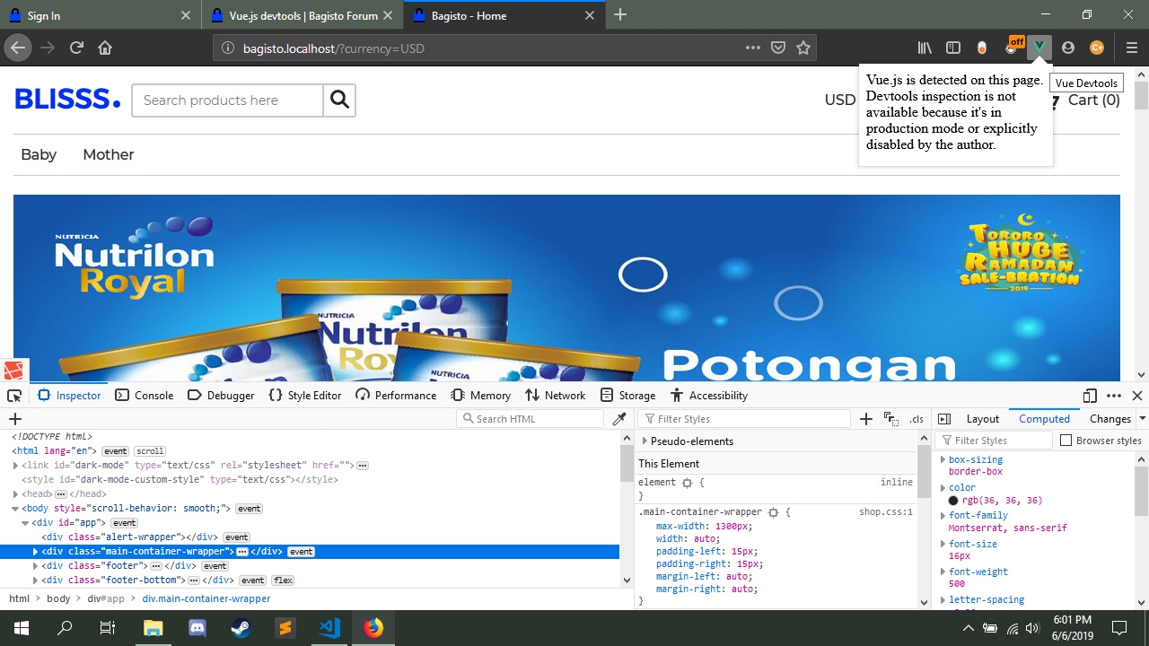Open page actions three-dot menu in address bar
Viewport: 1149px width, 646px height.
(753, 48)
